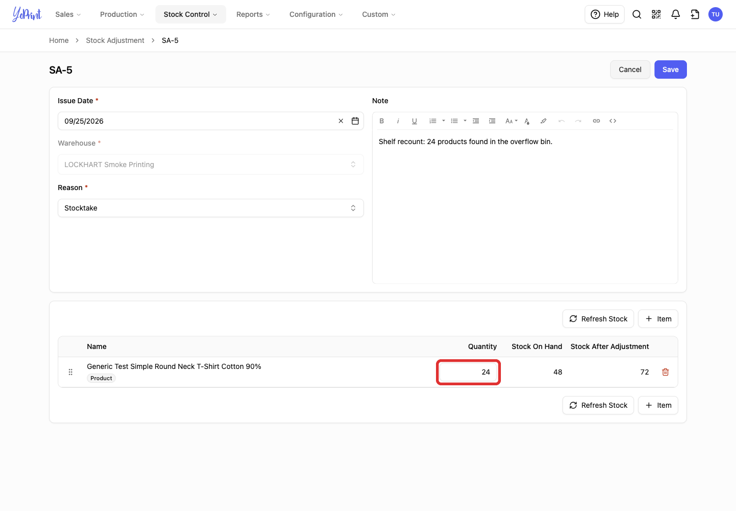
Task: Increase indent in the Note editor
Action: [492, 121]
